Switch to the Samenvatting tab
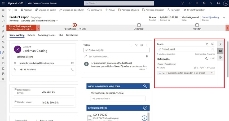Screen dimensions: 229x121 (17, 35)
